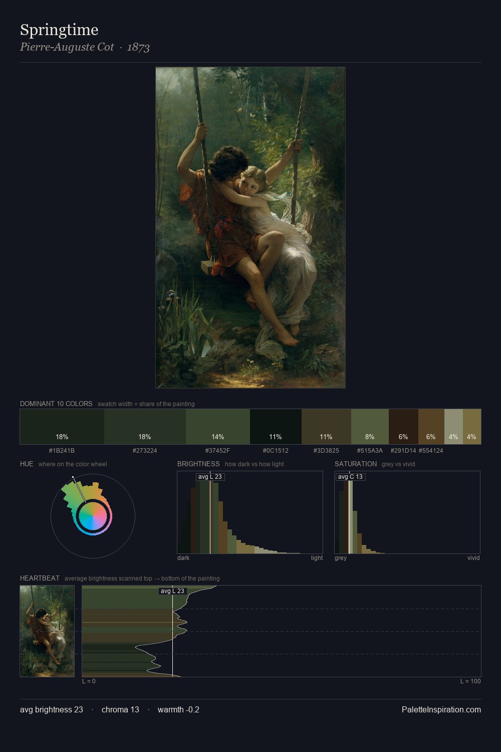Click the DOMINANT 10 COLORS heading

pos(56,404)
